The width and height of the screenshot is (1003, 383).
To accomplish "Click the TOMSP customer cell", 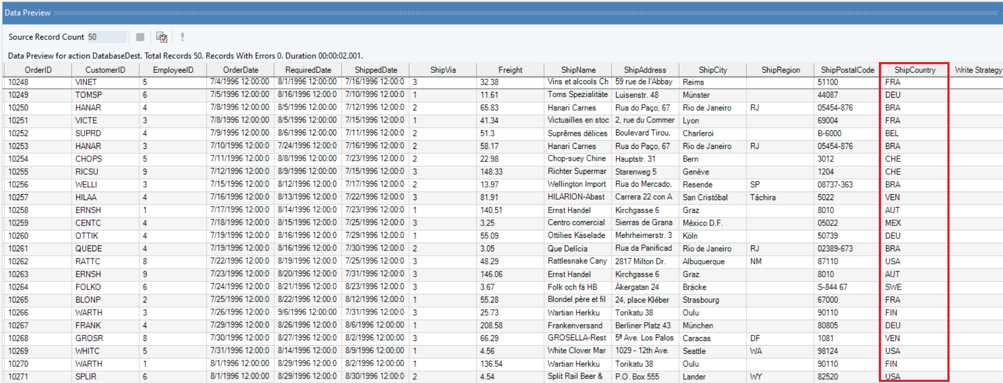I will pos(89,95).
